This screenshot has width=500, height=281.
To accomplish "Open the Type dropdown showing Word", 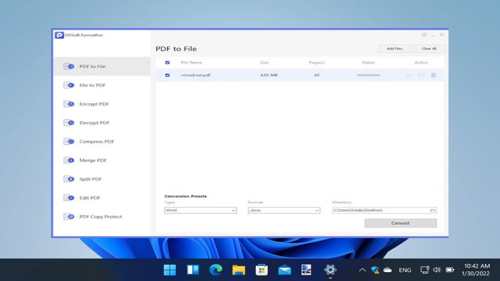I will point(200,210).
